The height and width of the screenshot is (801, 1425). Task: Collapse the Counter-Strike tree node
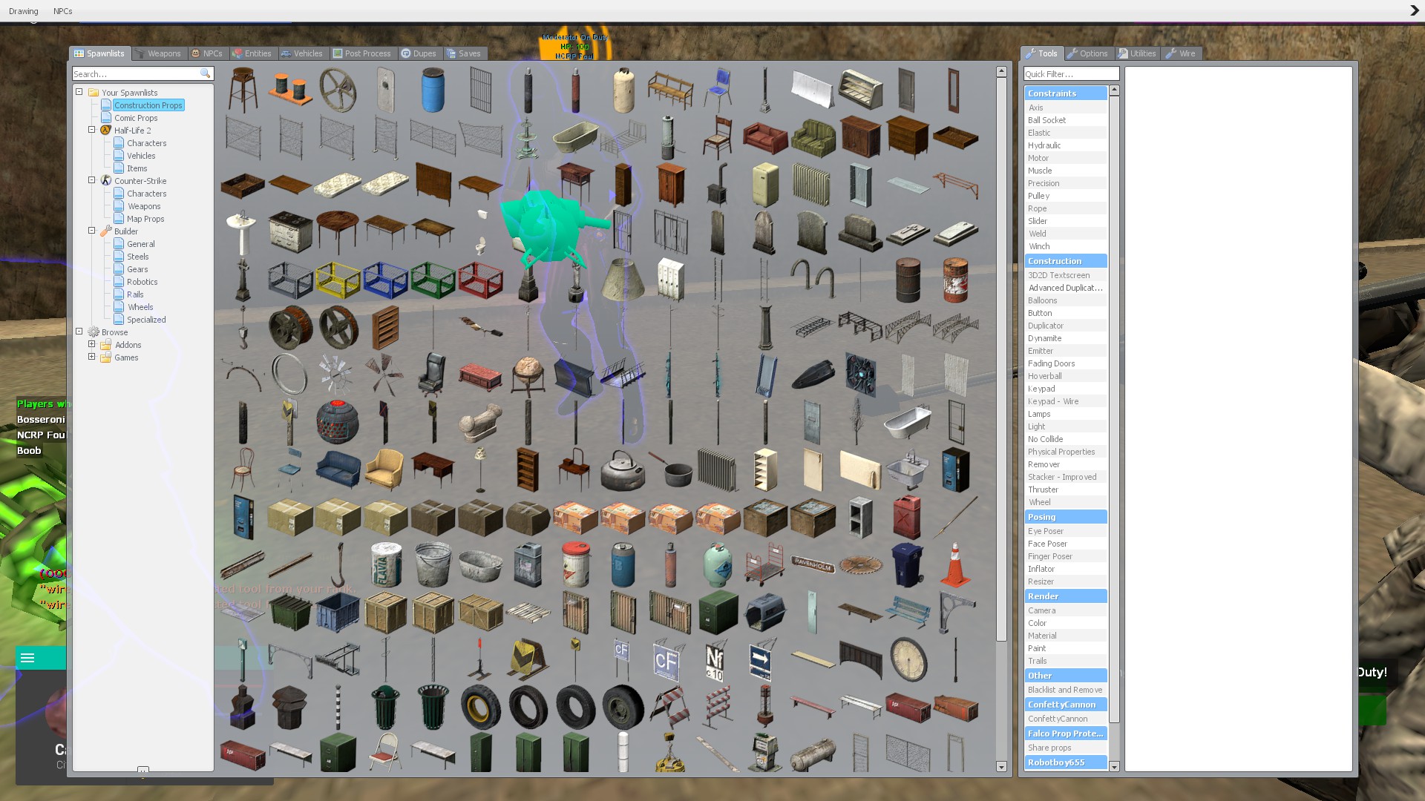pos(92,180)
